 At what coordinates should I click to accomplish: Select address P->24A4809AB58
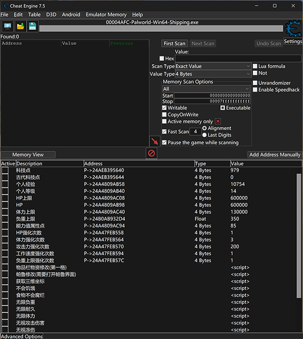[105, 184]
